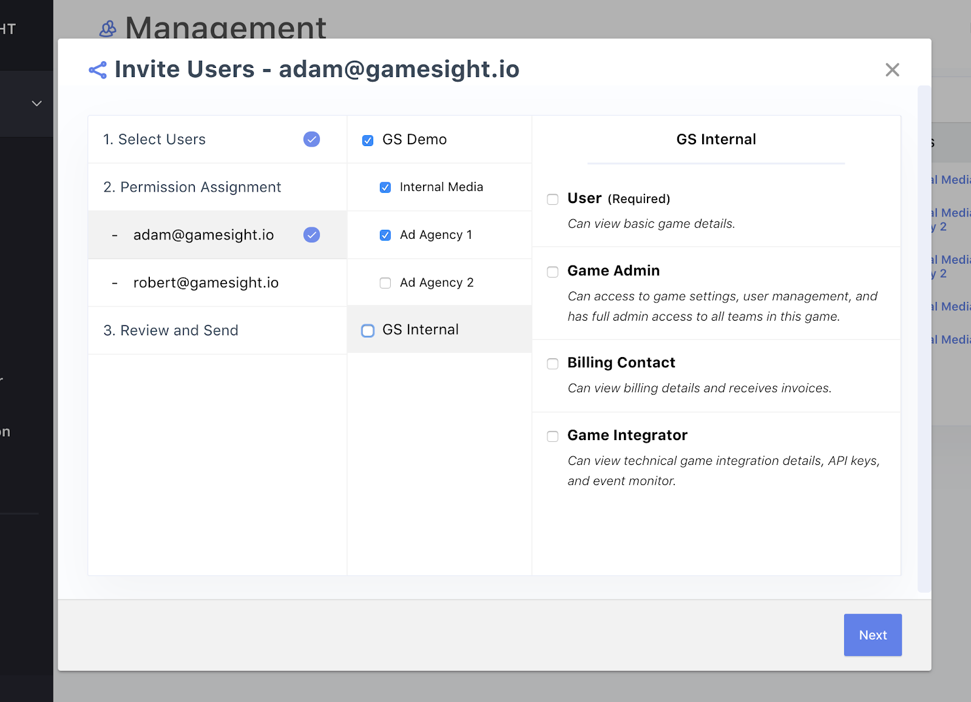
Task: Select adam@gamesight.io in the steps list
Action: pos(217,235)
